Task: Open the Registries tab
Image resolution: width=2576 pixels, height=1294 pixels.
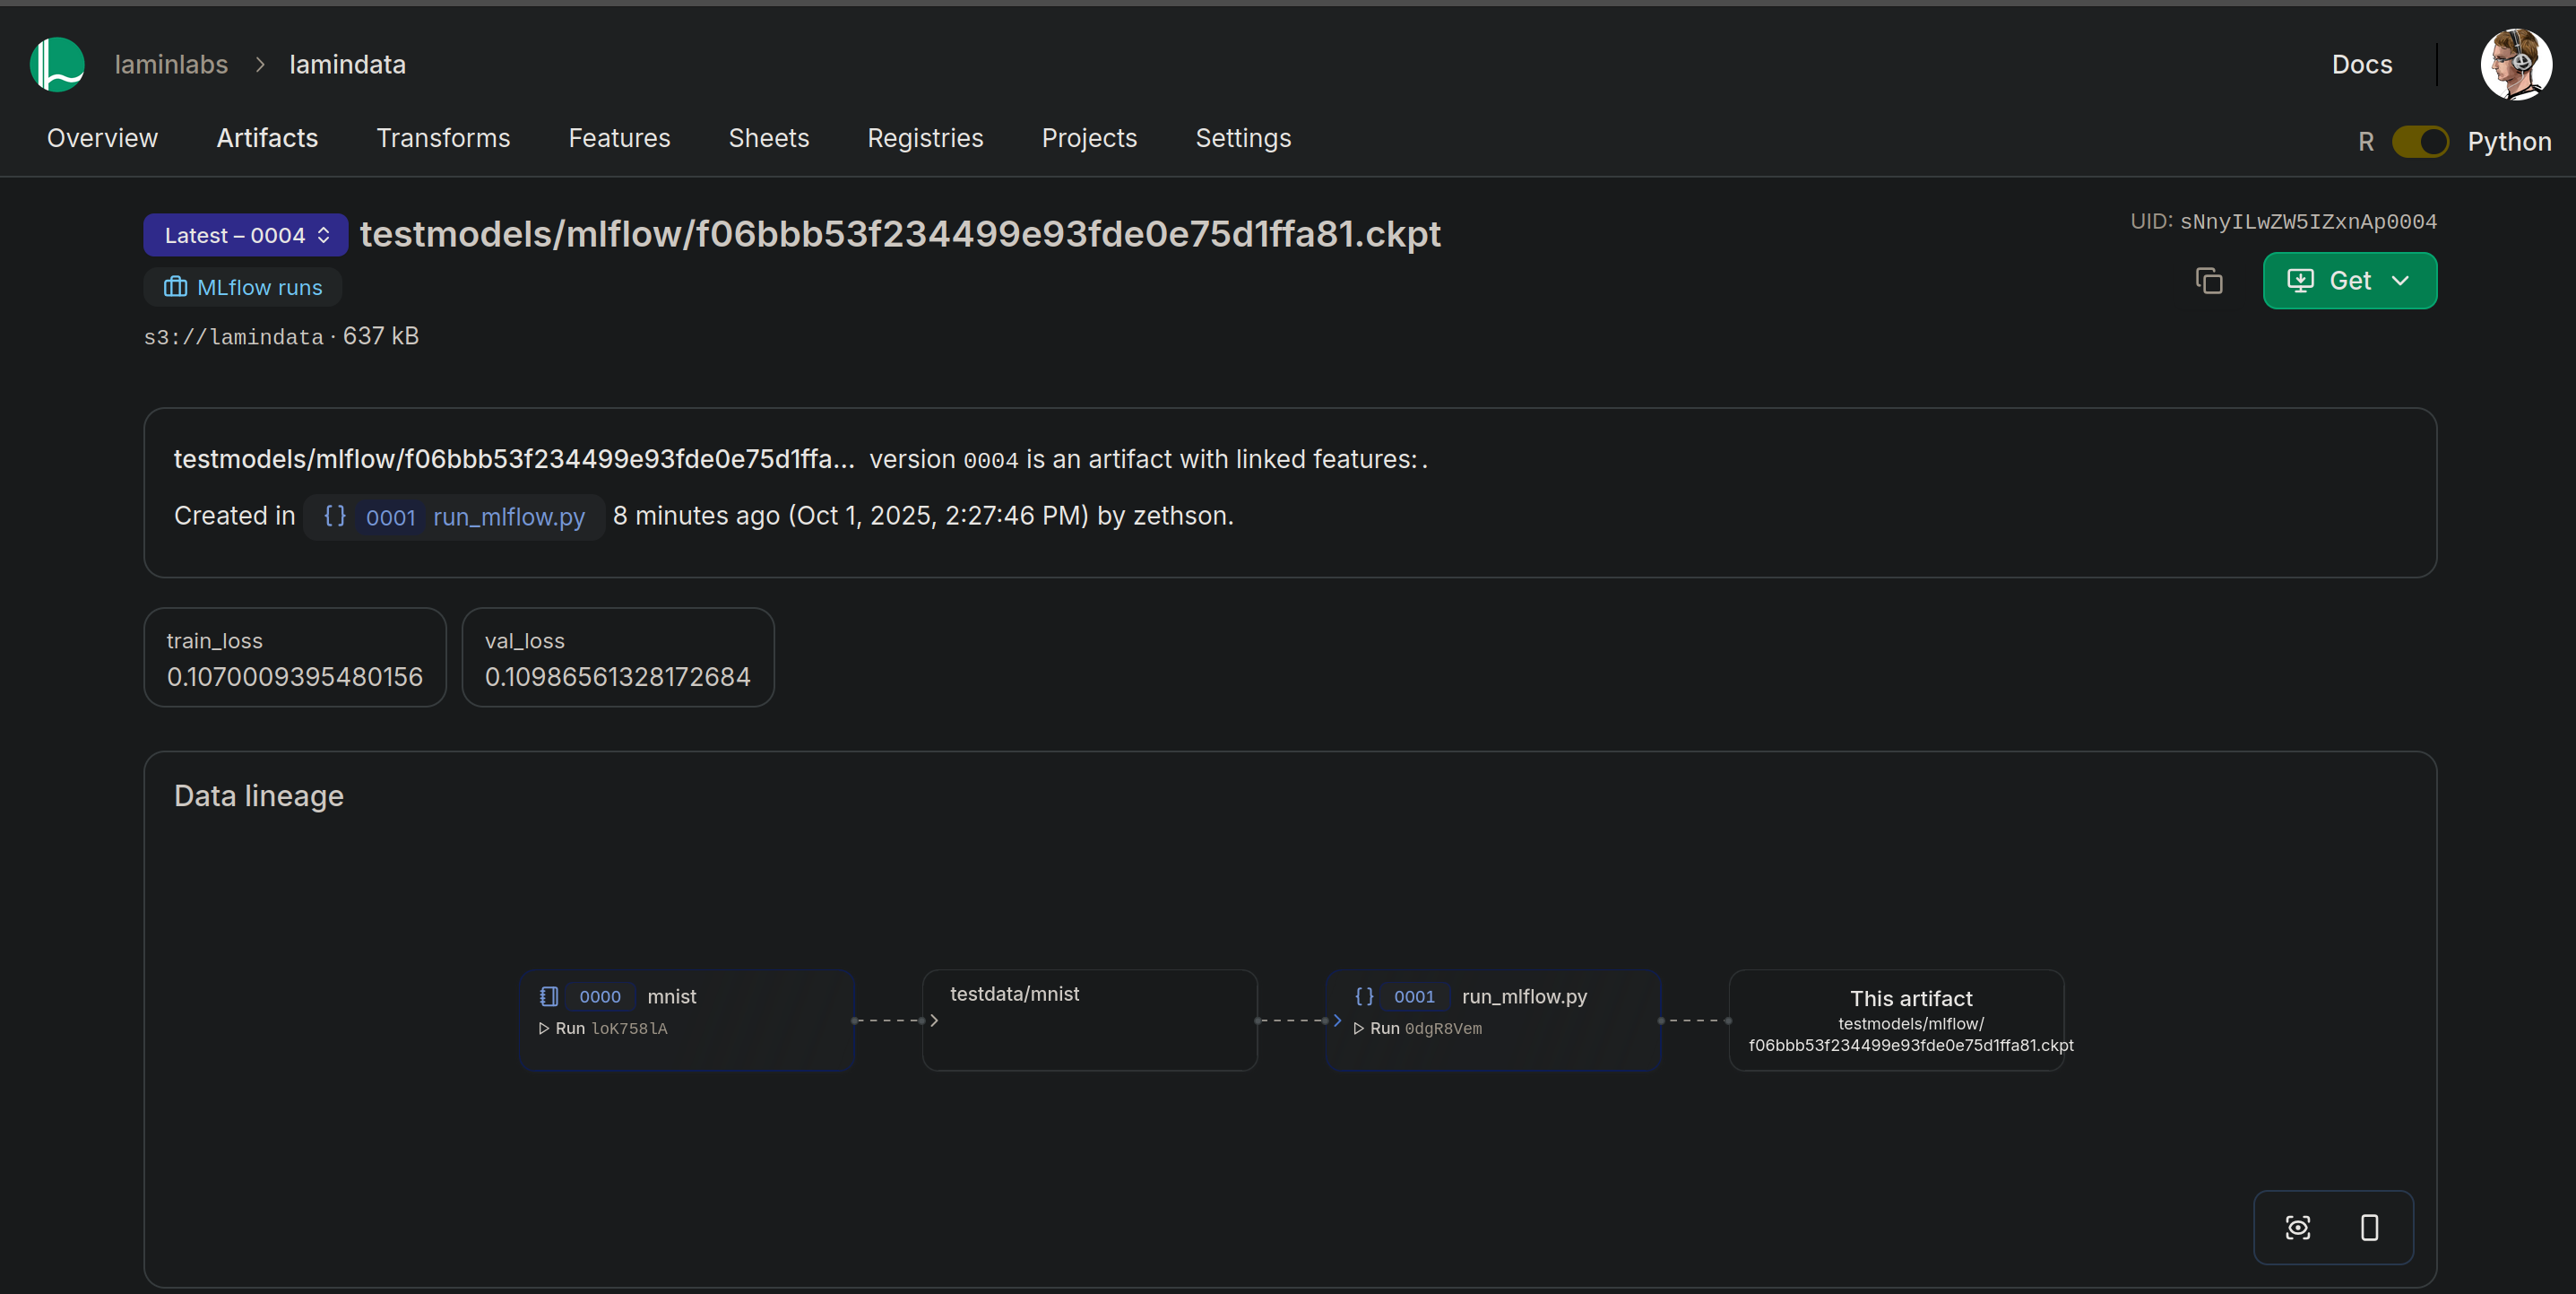Action: point(925,138)
